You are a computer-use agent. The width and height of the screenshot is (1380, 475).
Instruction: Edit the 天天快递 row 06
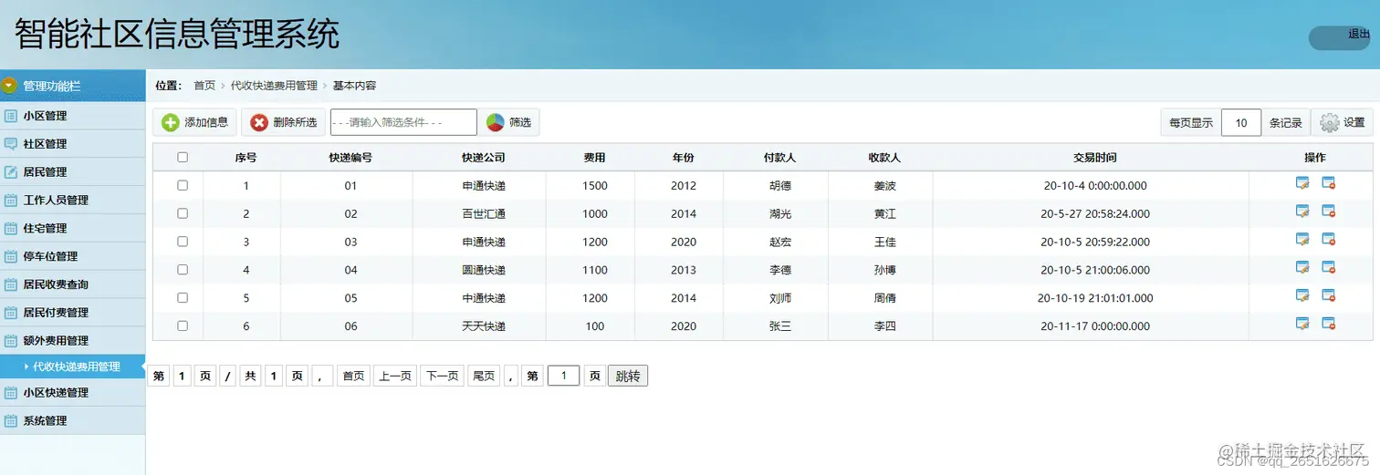[x=1302, y=325]
